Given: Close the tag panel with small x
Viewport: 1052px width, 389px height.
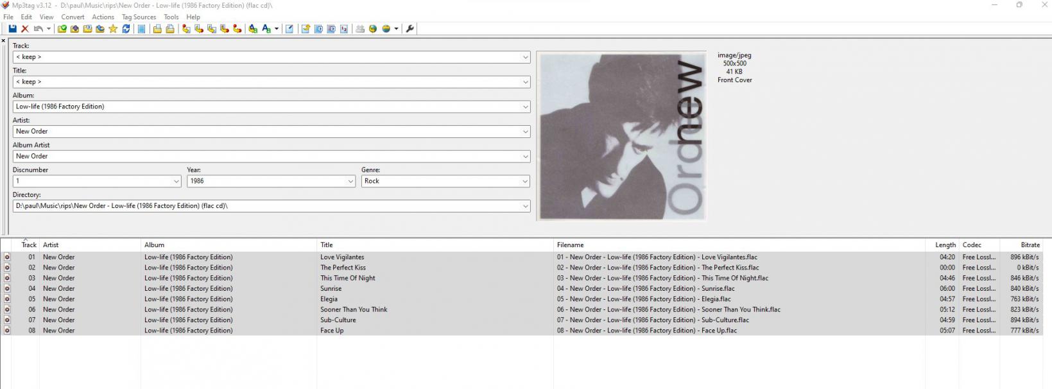Looking at the screenshot, I should (3, 41).
